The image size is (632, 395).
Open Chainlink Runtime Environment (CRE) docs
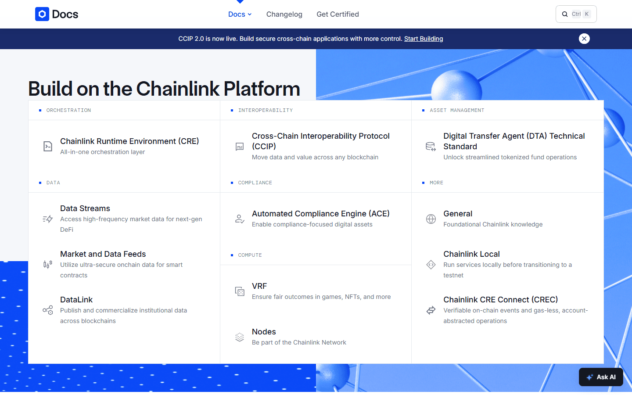[129, 141]
